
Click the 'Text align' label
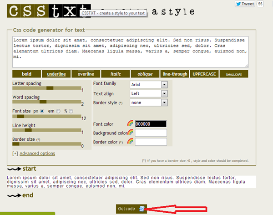[x=103, y=94]
